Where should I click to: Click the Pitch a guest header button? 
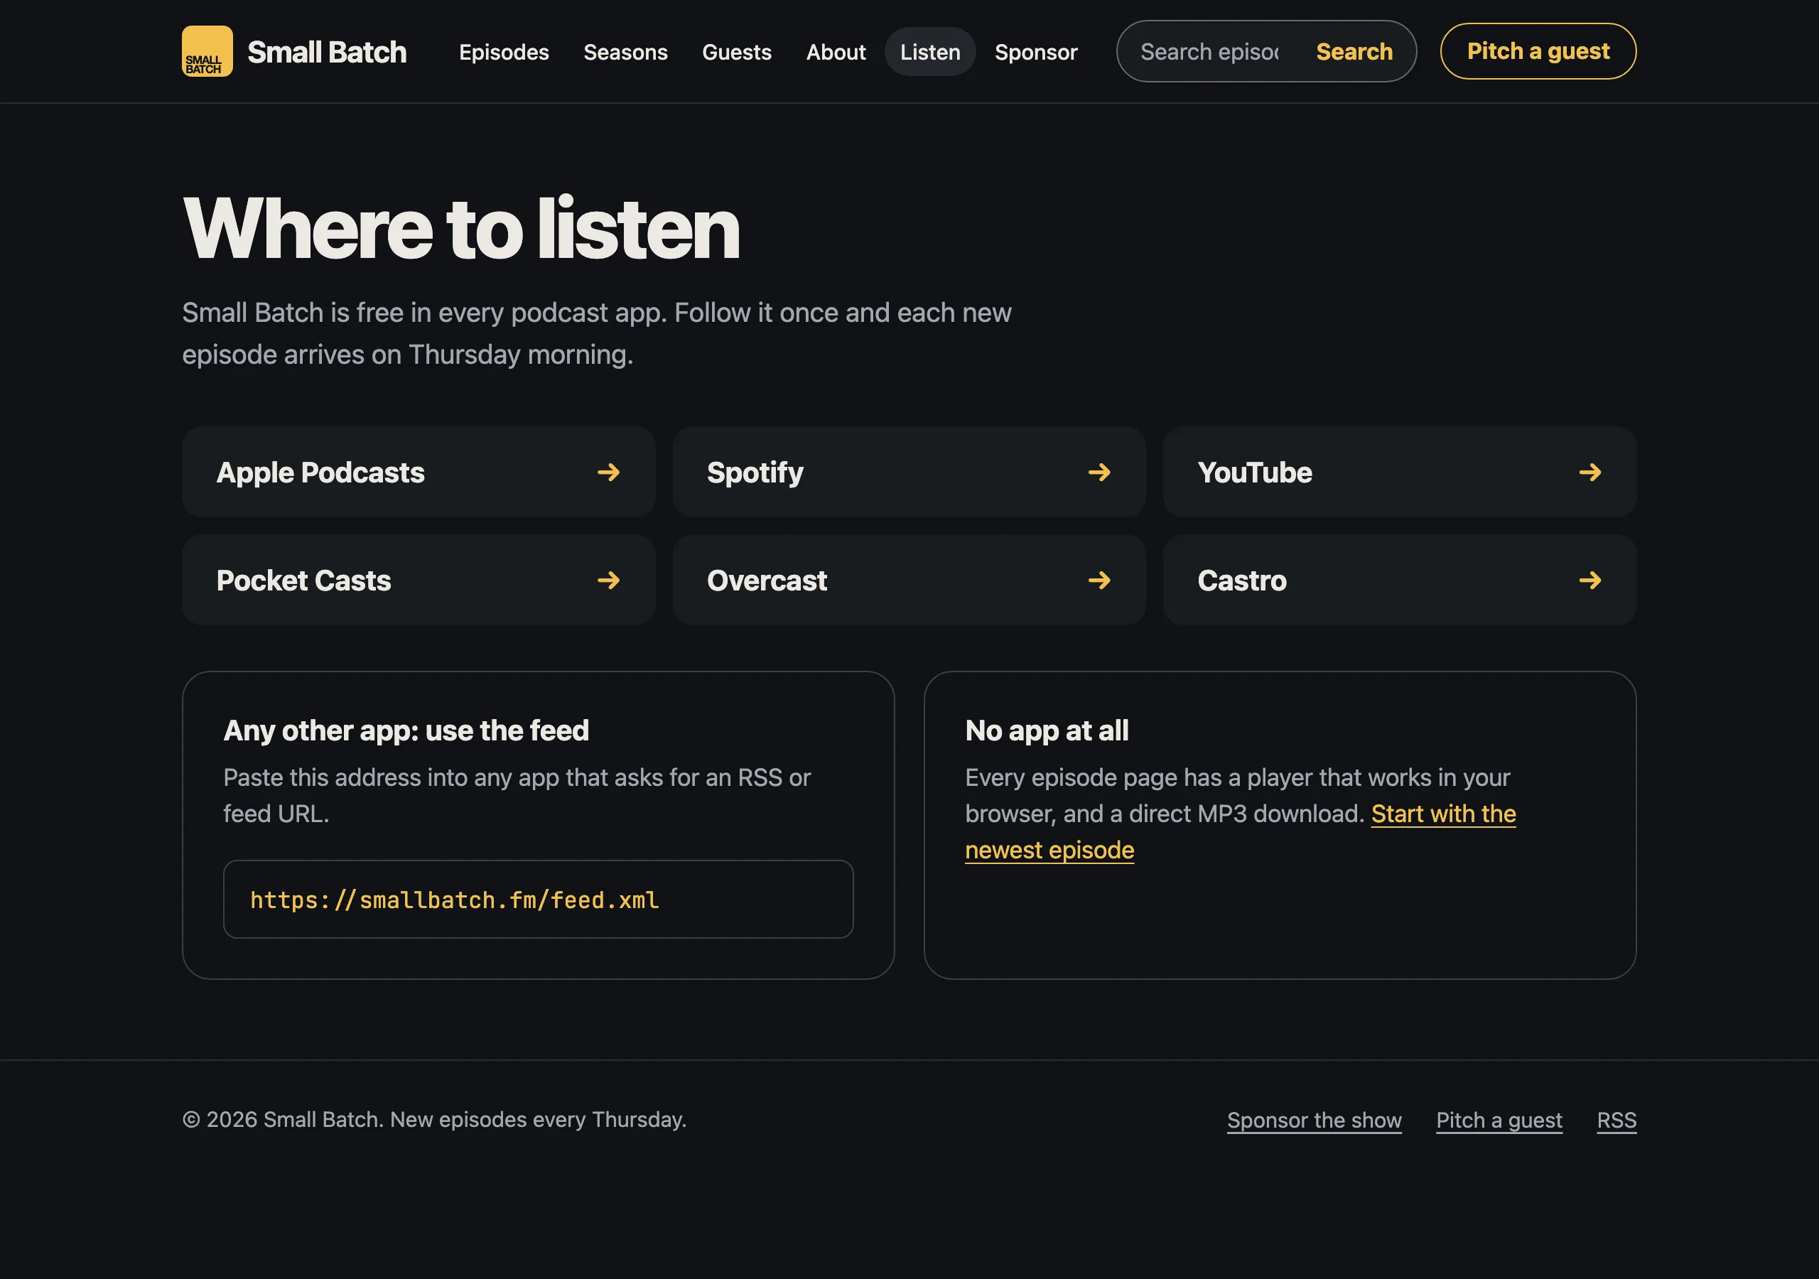click(1538, 51)
